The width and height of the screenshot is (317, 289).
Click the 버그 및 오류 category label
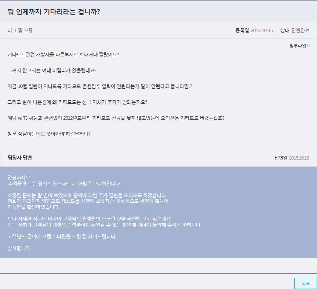point(20,31)
